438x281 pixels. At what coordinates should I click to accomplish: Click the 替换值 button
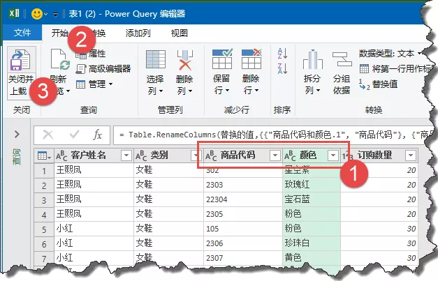pos(378,84)
